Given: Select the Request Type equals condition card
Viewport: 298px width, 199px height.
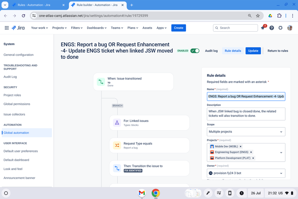Looking at the screenshot, I should [149, 145].
